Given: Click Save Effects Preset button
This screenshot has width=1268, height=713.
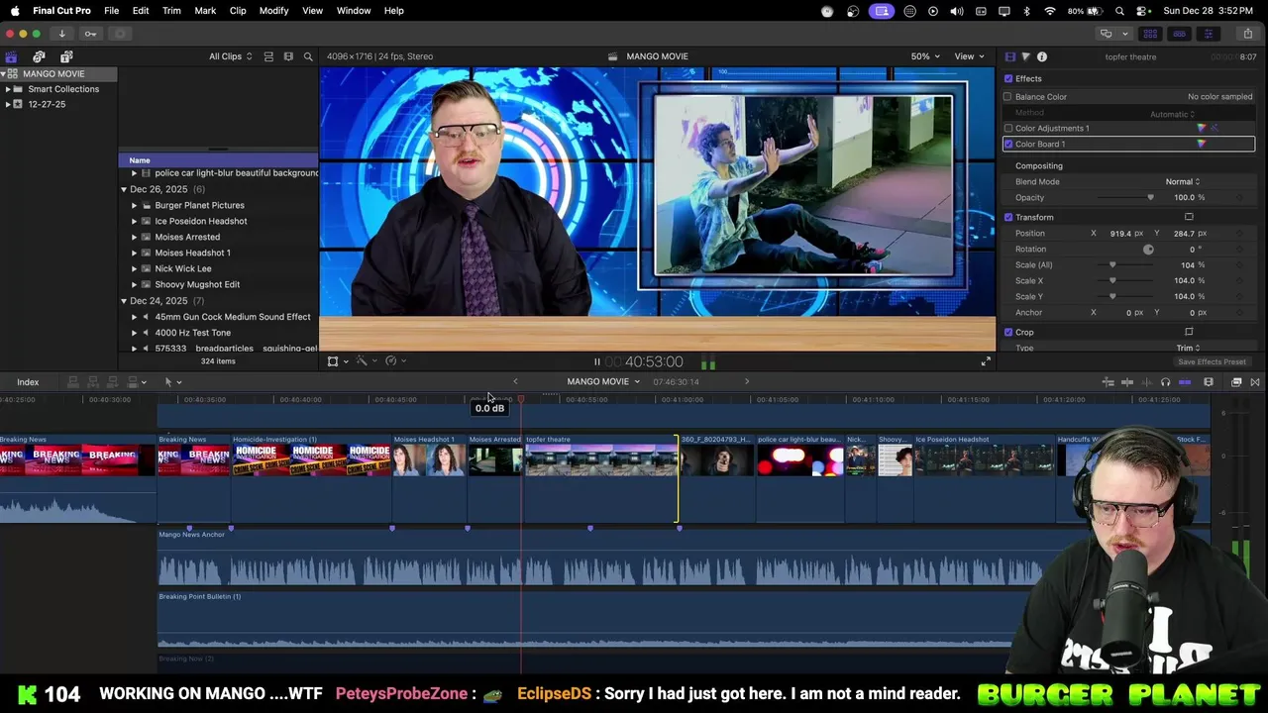Looking at the screenshot, I should (x=1212, y=361).
